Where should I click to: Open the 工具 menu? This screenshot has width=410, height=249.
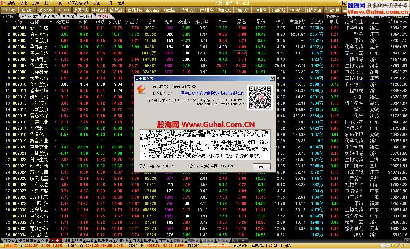(x=109, y=3)
